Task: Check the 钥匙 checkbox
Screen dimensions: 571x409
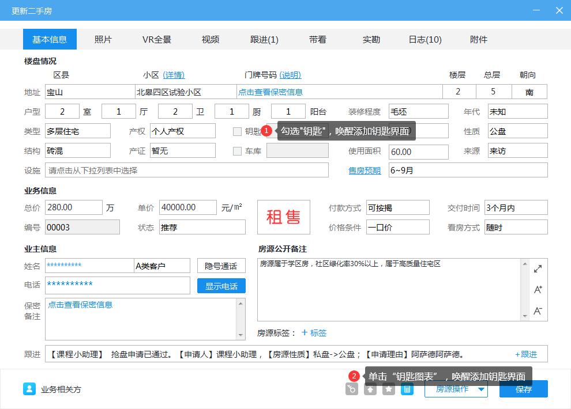Action: coord(237,131)
